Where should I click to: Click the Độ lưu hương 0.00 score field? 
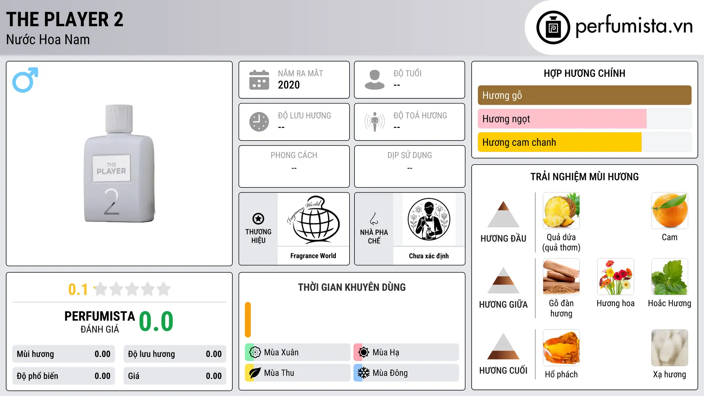point(175,354)
